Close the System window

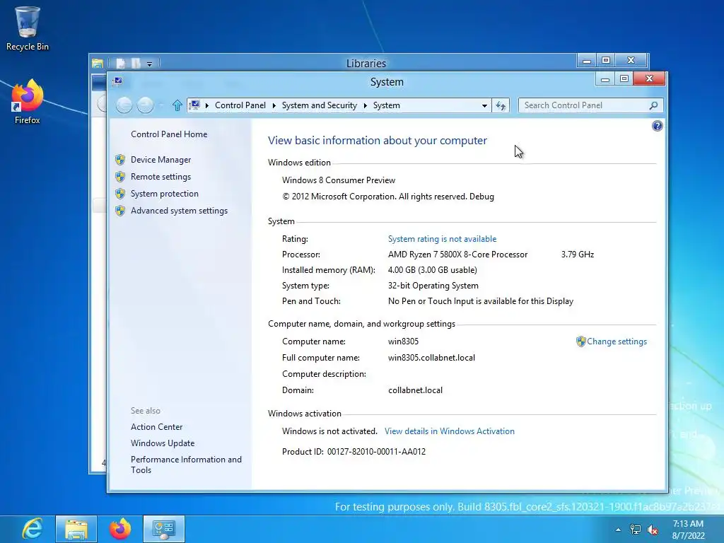pos(649,78)
